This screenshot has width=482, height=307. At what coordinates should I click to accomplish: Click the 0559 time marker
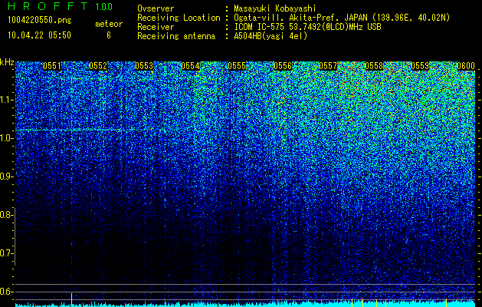coord(420,66)
